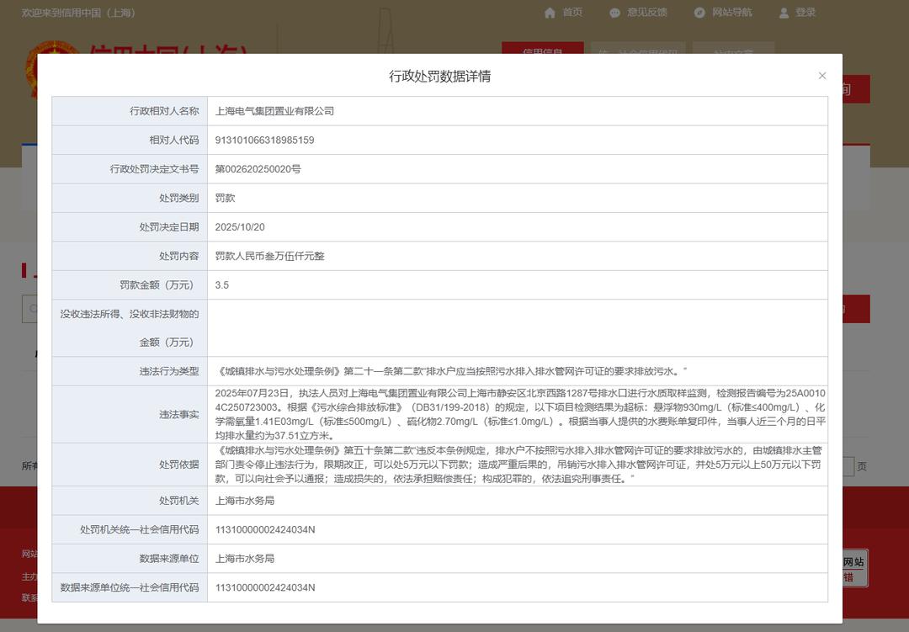Click the dialog title 行政处罚数据详情
The height and width of the screenshot is (632, 909).
[x=439, y=77]
